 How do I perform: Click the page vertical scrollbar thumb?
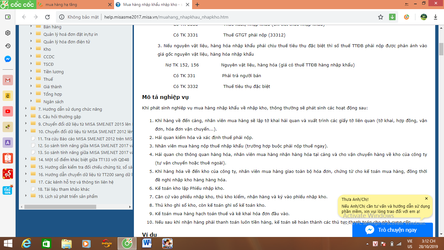tap(441, 49)
